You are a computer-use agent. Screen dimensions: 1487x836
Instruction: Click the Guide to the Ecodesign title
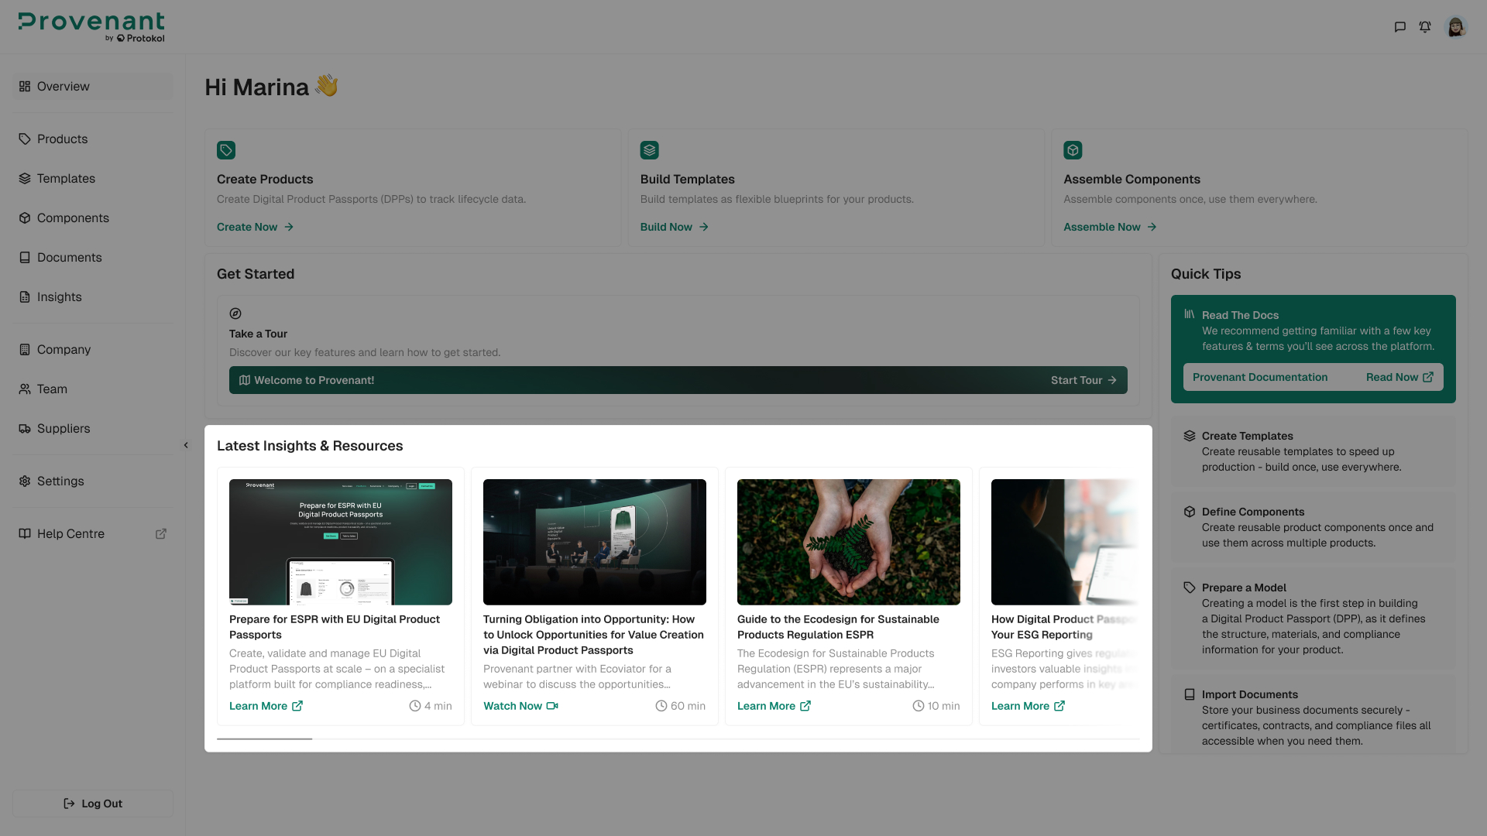[838, 627]
